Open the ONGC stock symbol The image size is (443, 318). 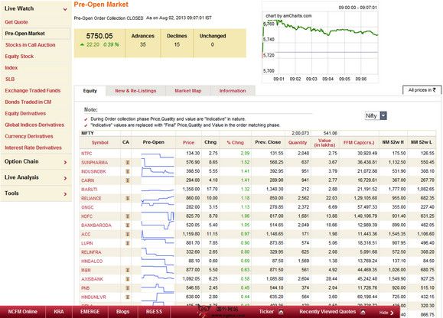(87, 207)
